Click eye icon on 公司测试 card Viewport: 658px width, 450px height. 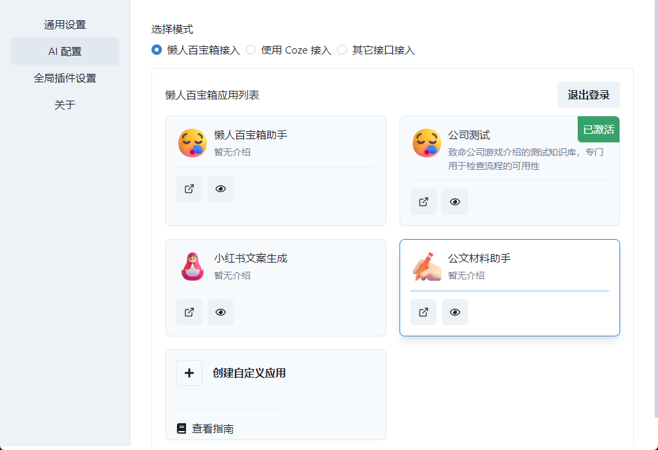(454, 202)
